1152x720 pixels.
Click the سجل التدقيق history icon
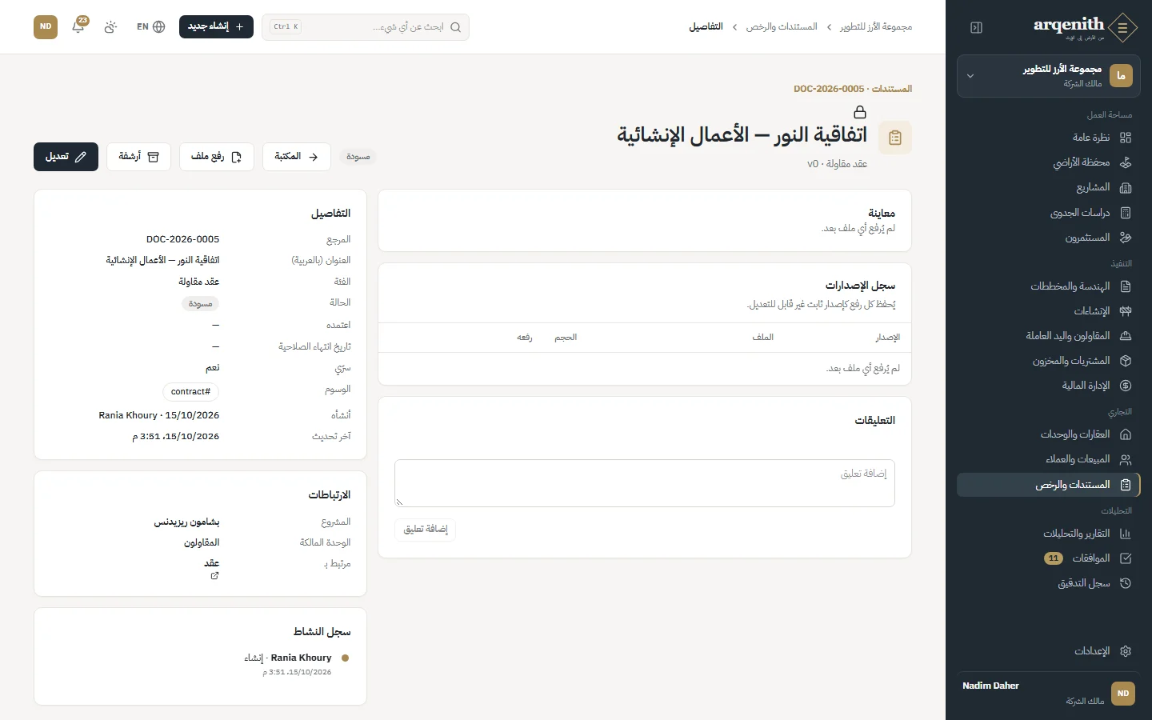click(1126, 583)
